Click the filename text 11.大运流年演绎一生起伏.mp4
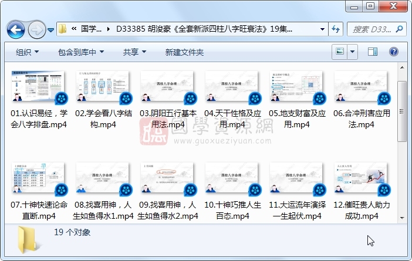The height and width of the screenshot is (261, 412). [x=297, y=211]
